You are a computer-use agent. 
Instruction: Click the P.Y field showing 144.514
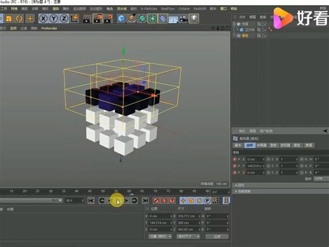click(255, 166)
